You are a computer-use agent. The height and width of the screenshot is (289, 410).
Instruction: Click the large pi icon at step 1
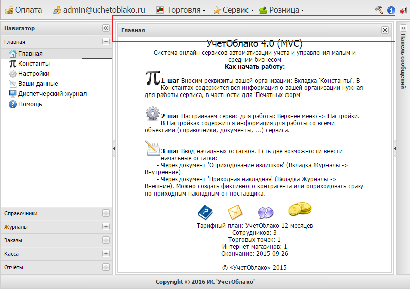153,78
